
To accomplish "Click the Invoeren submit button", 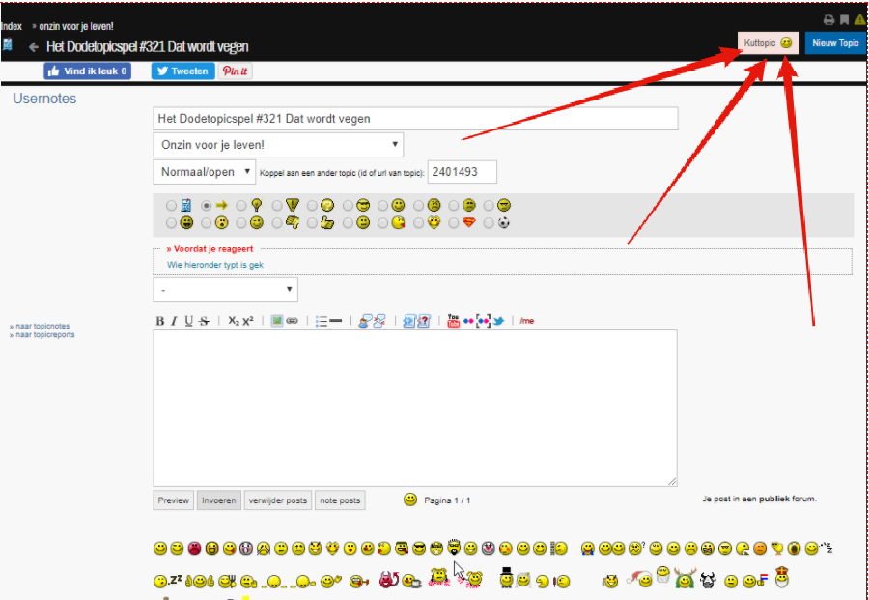I will (x=219, y=500).
